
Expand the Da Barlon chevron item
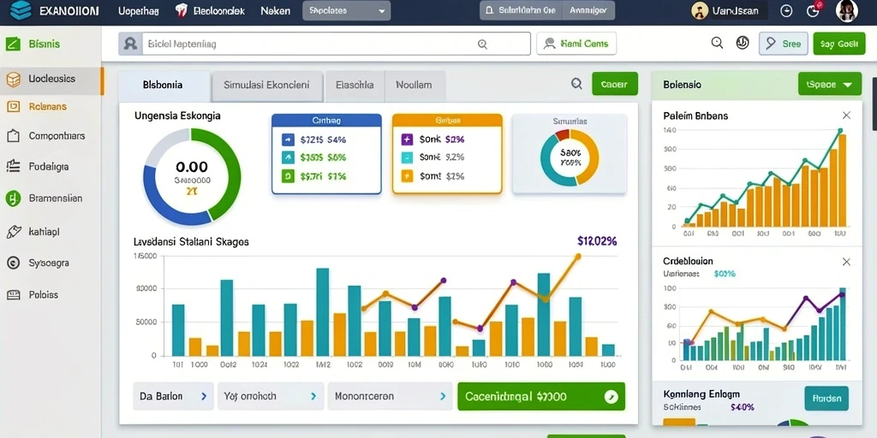point(173,396)
